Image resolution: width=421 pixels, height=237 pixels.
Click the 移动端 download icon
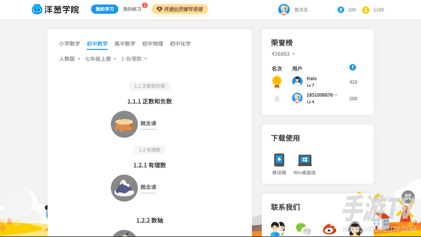pos(279,160)
